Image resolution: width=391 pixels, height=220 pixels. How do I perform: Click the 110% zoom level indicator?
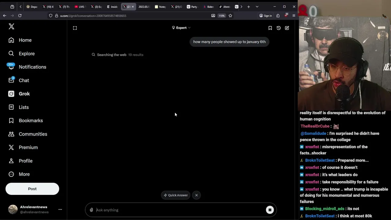(x=221, y=16)
